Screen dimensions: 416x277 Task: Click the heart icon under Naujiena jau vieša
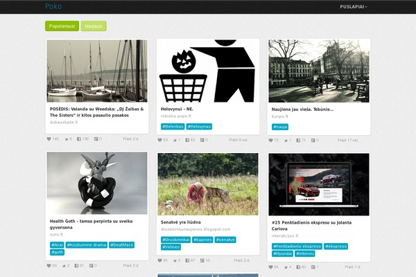tap(270, 140)
